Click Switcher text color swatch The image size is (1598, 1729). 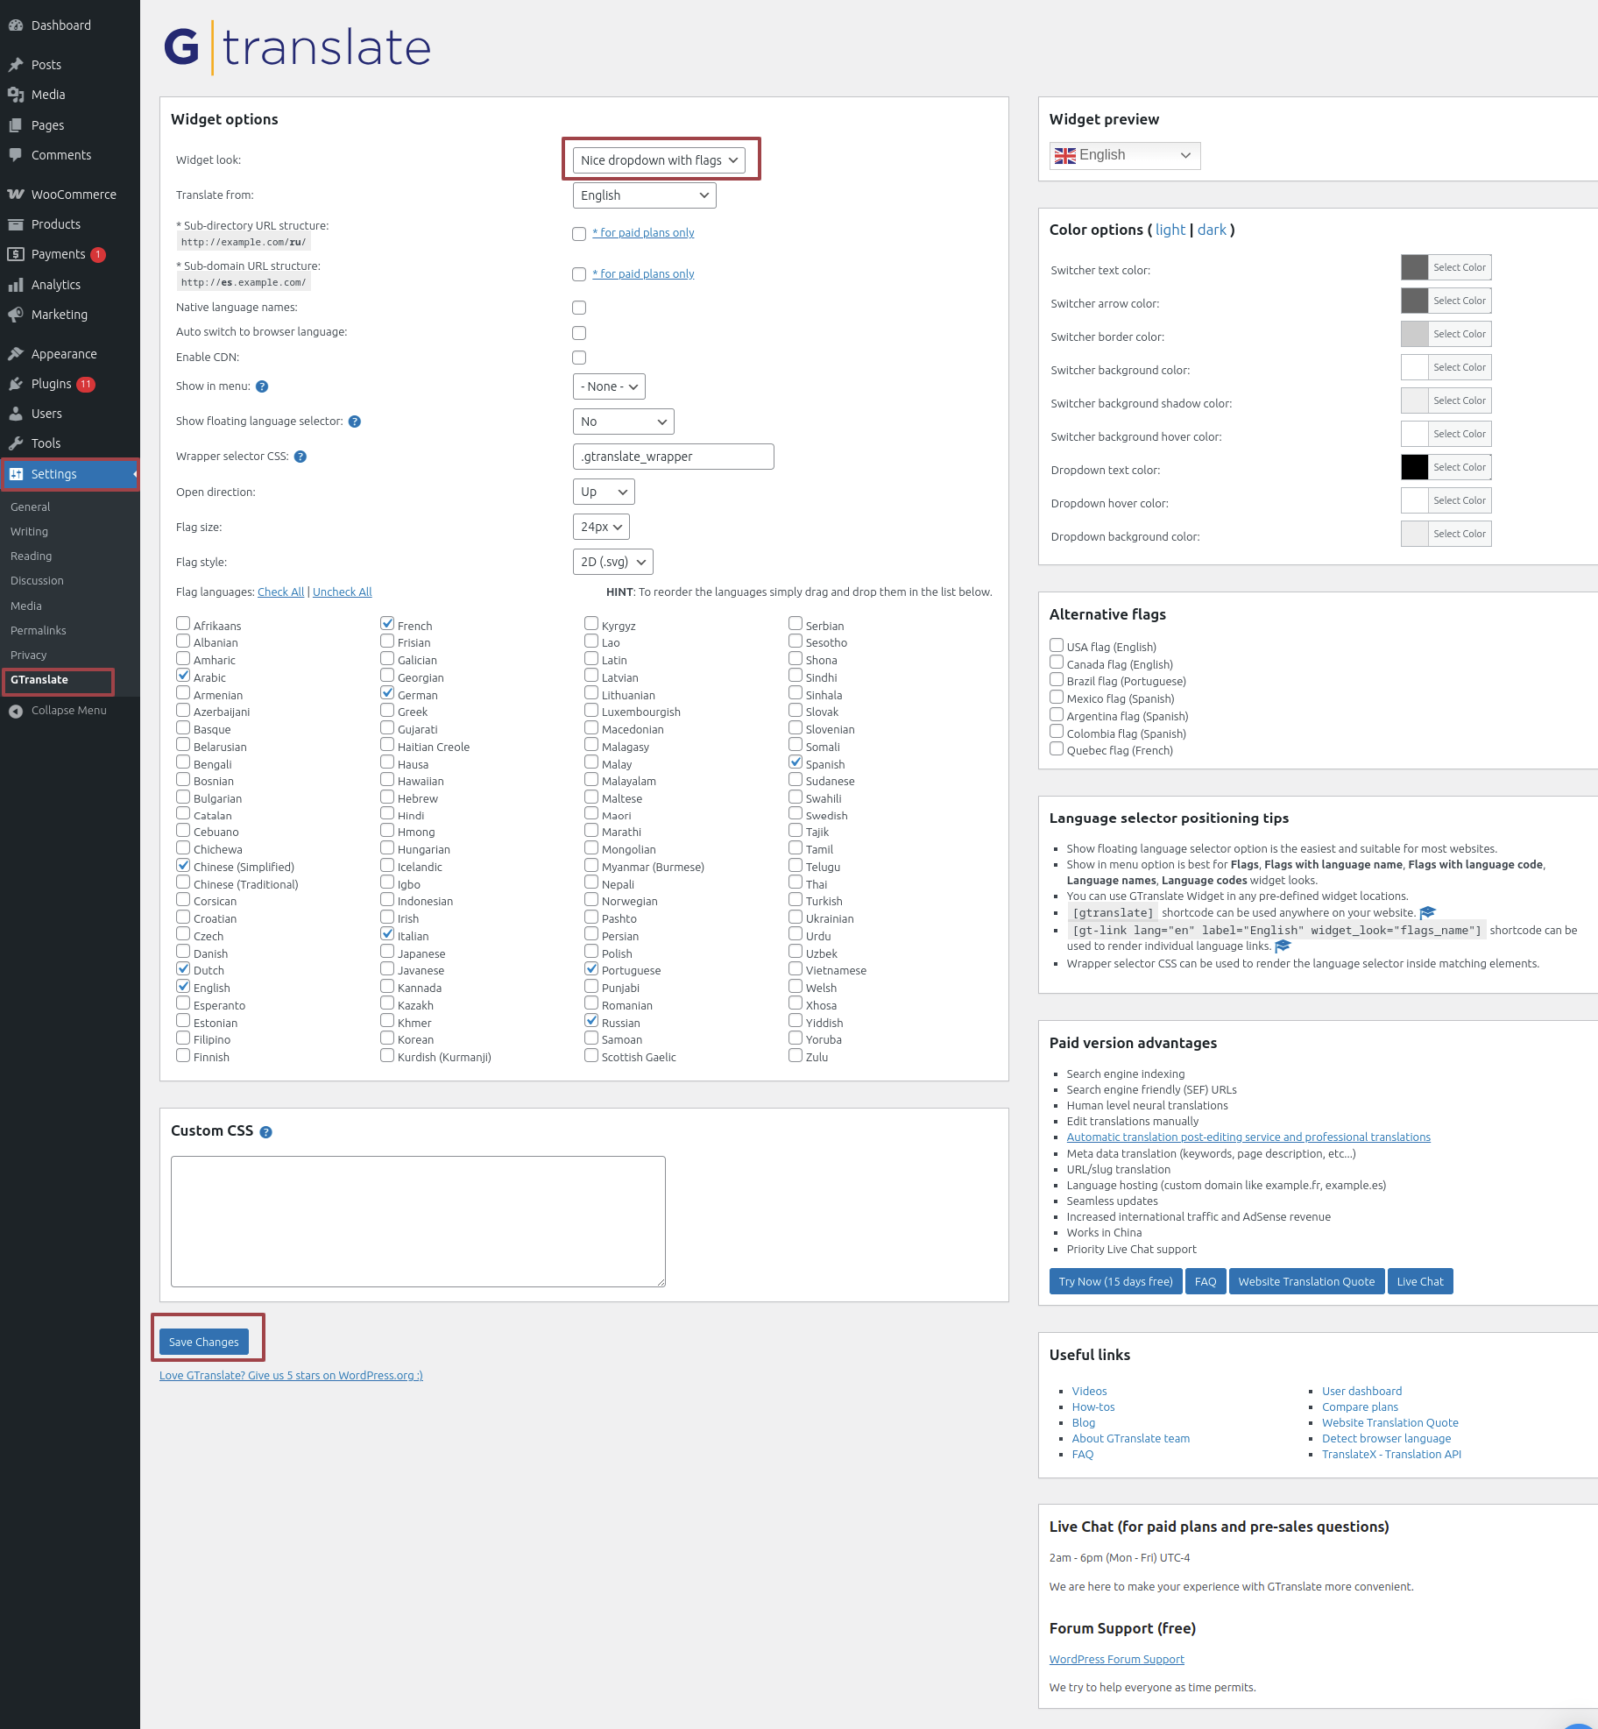[x=1415, y=267]
